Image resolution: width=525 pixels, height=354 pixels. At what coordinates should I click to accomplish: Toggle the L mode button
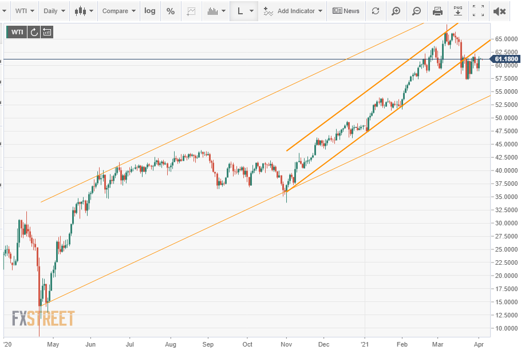click(244, 11)
